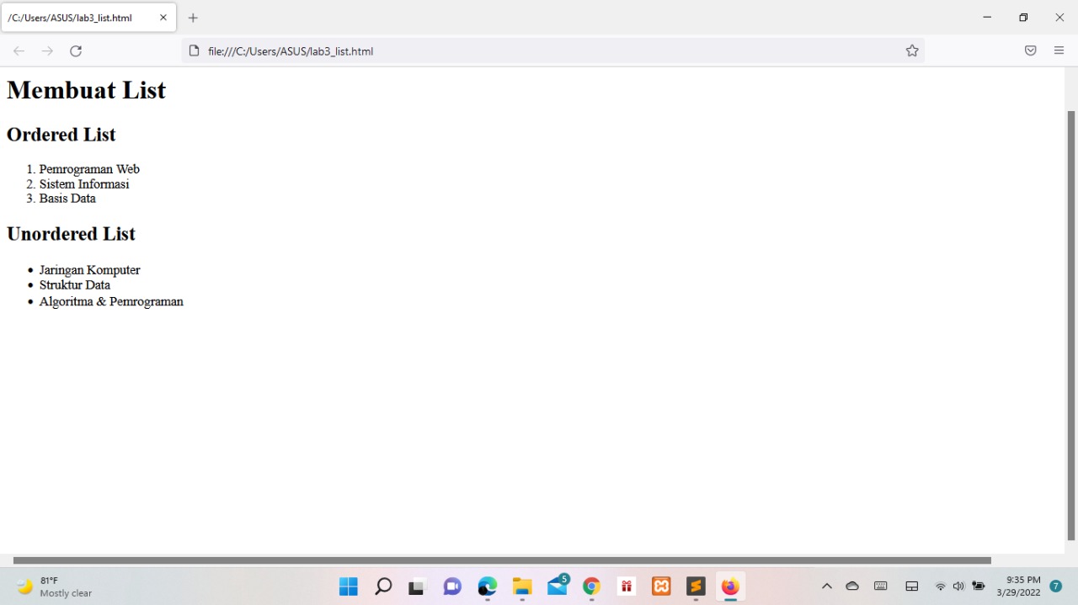Select the lab3_list.html tab
The height and width of the screenshot is (605, 1078).
pyautogui.click(x=88, y=18)
